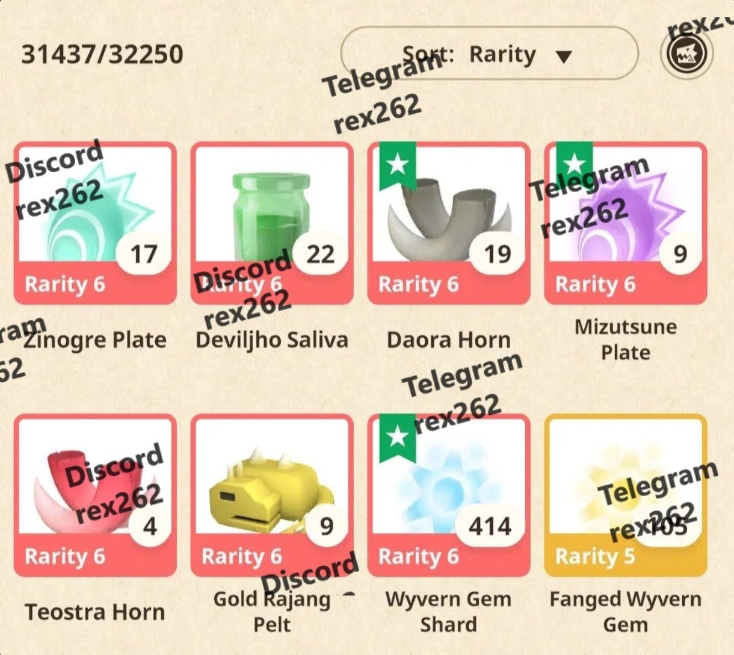Click the quantity badge showing 22
The width and height of the screenshot is (734, 655).
pyautogui.click(x=321, y=255)
